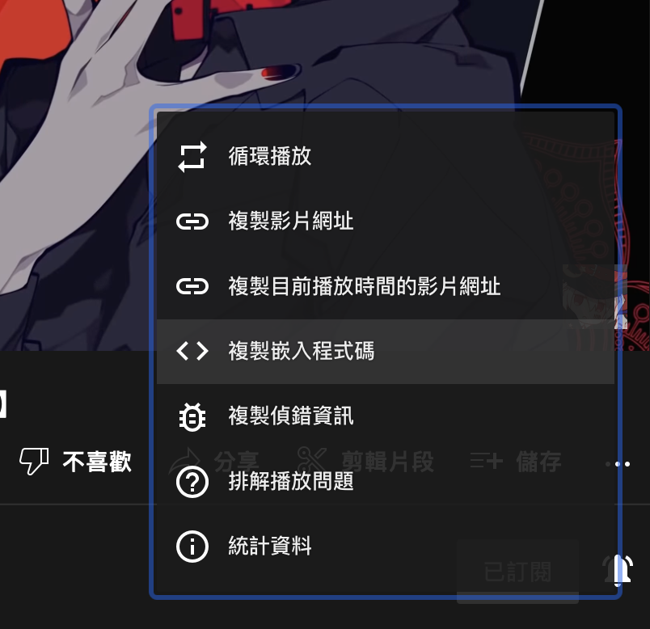Click the question mark help icon
The image size is (650, 629).
pos(192,482)
